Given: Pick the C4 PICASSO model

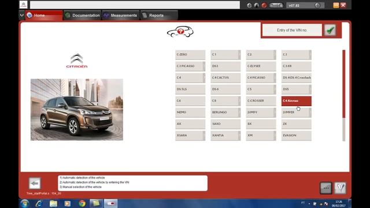Looking at the screenshot, I should click(261, 77).
